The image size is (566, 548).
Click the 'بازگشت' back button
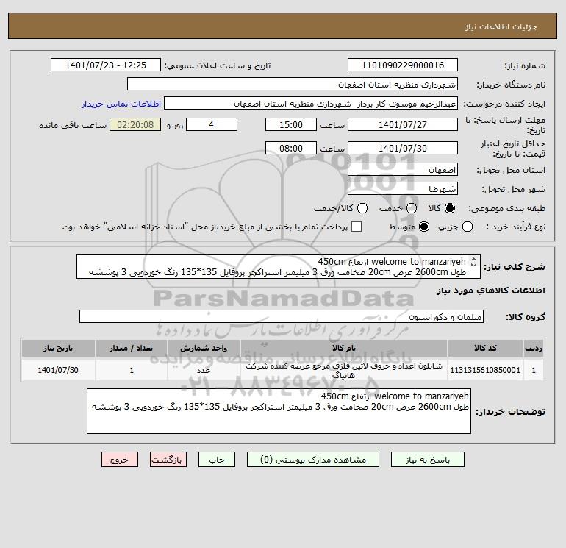click(x=168, y=460)
